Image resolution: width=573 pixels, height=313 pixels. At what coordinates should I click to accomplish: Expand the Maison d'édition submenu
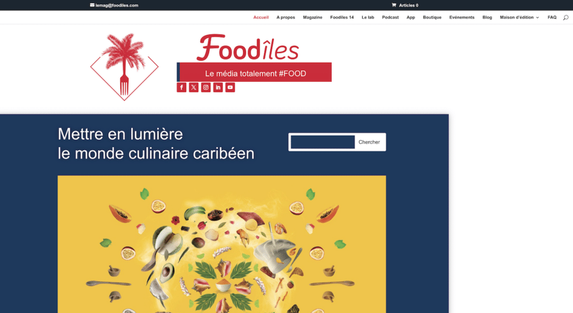click(519, 17)
